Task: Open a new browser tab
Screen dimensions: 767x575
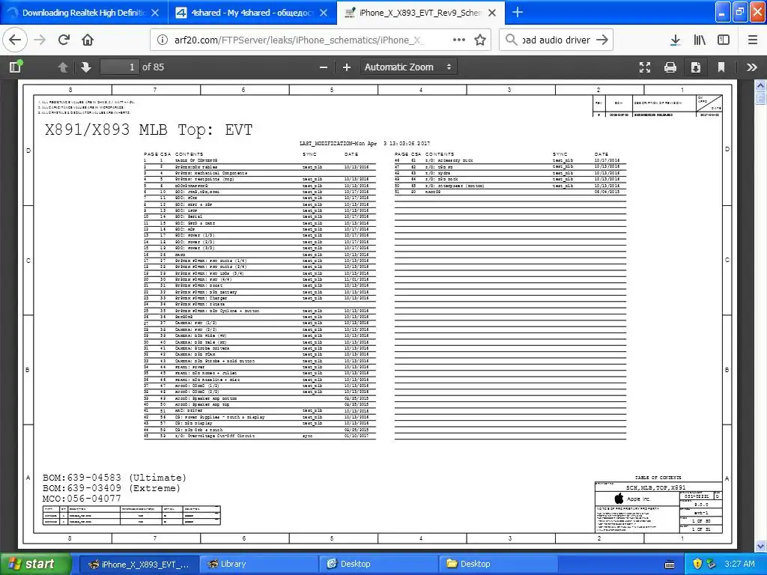Action: click(517, 12)
